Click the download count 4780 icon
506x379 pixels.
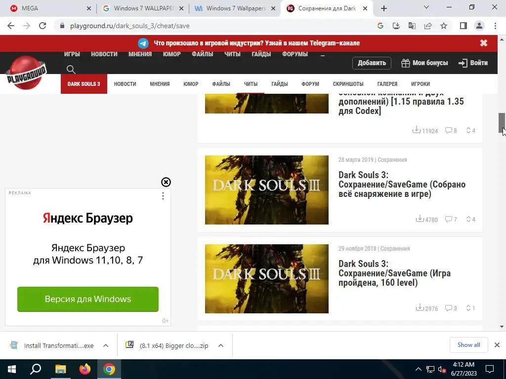420,219
